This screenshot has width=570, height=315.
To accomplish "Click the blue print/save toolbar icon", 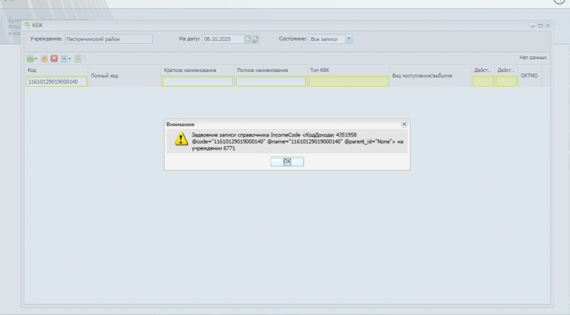I will pos(64,59).
